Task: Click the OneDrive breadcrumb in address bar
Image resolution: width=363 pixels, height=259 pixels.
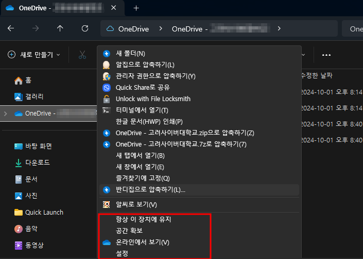Action: (x=133, y=29)
